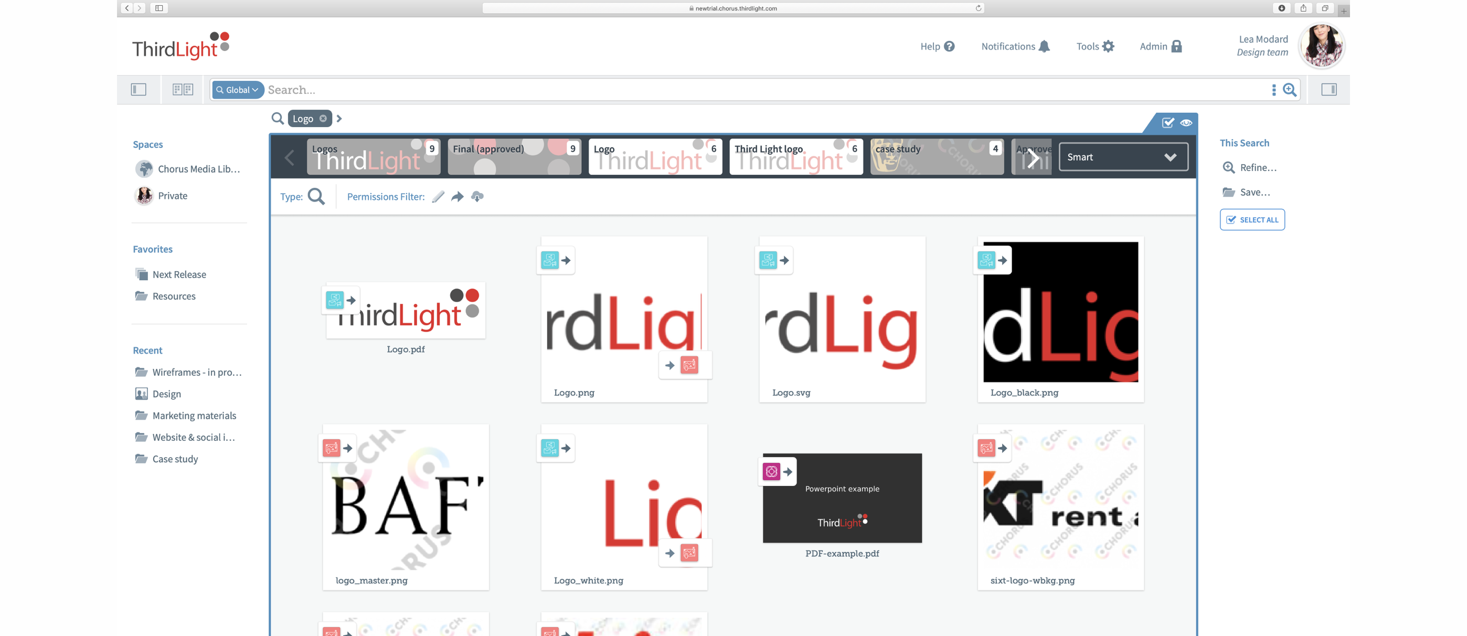Image resolution: width=1467 pixels, height=636 pixels.
Task: Go to previous facet with left arrow
Action: [289, 157]
